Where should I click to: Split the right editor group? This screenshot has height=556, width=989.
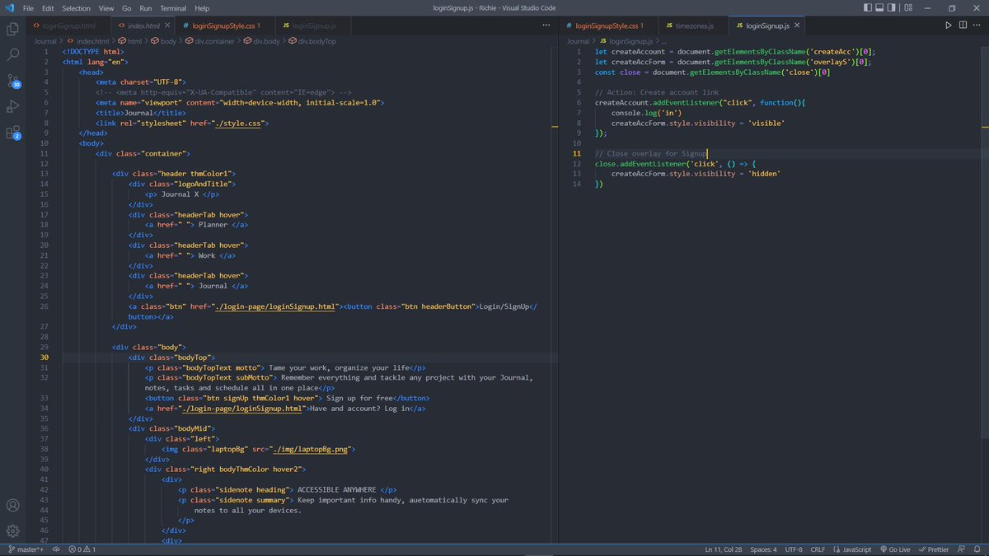pyautogui.click(x=963, y=26)
